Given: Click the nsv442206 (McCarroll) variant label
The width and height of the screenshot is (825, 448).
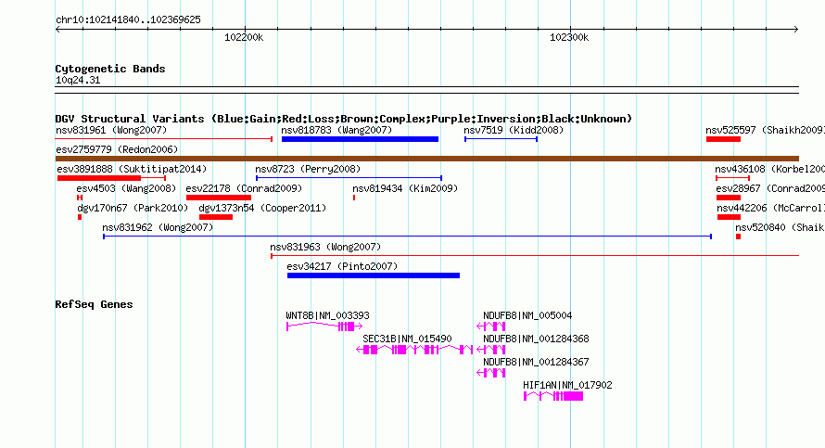Looking at the screenshot, I should click(x=771, y=208).
